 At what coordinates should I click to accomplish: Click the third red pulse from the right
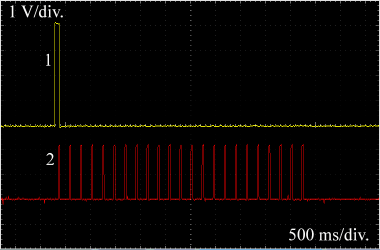280,170
